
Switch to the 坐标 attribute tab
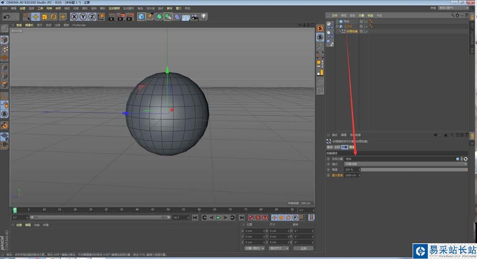tap(336, 147)
